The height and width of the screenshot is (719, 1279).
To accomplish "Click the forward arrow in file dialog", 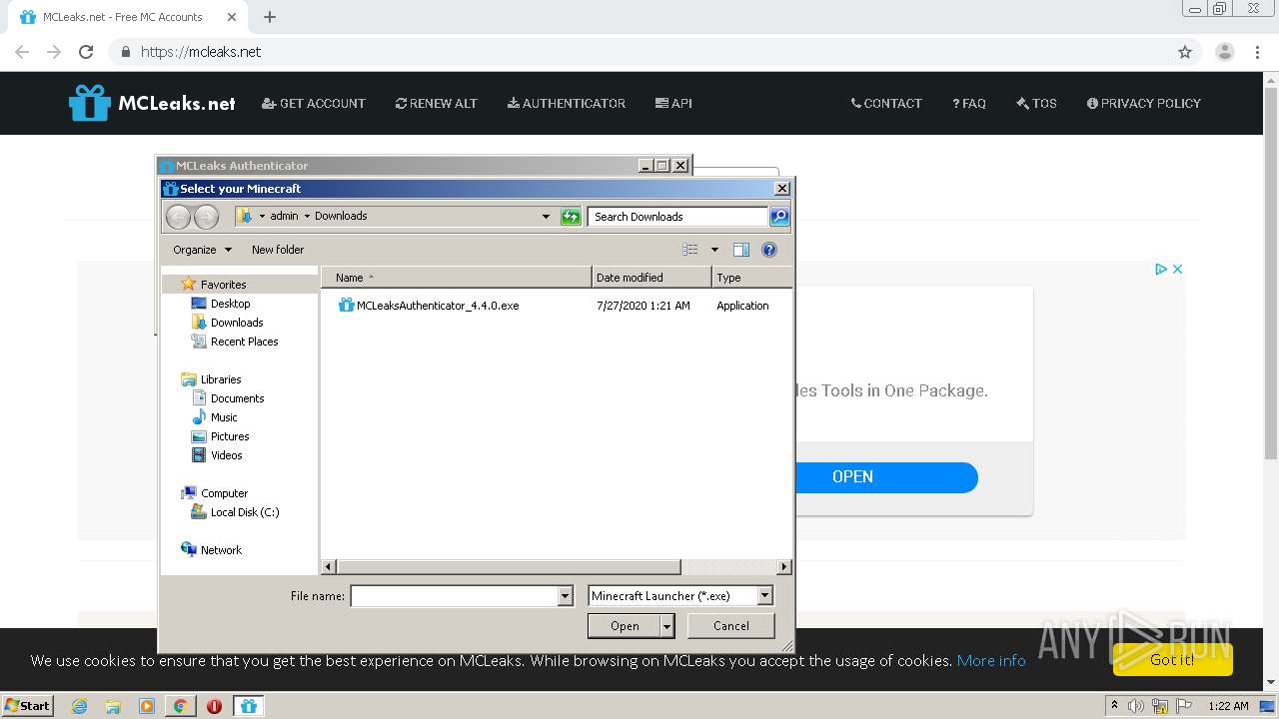I will coord(206,217).
